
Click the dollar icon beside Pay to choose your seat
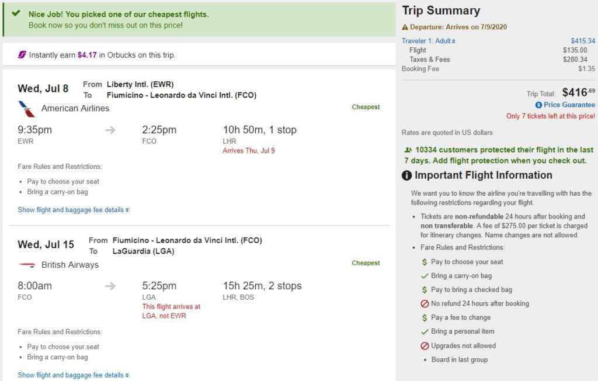pyautogui.click(x=425, y=262)
